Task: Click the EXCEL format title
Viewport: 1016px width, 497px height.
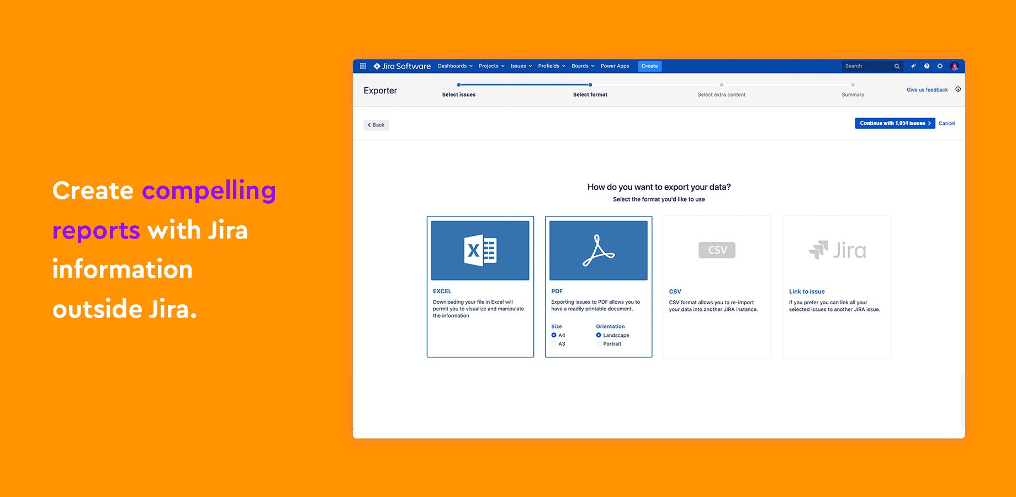Action: coord(442,291)
